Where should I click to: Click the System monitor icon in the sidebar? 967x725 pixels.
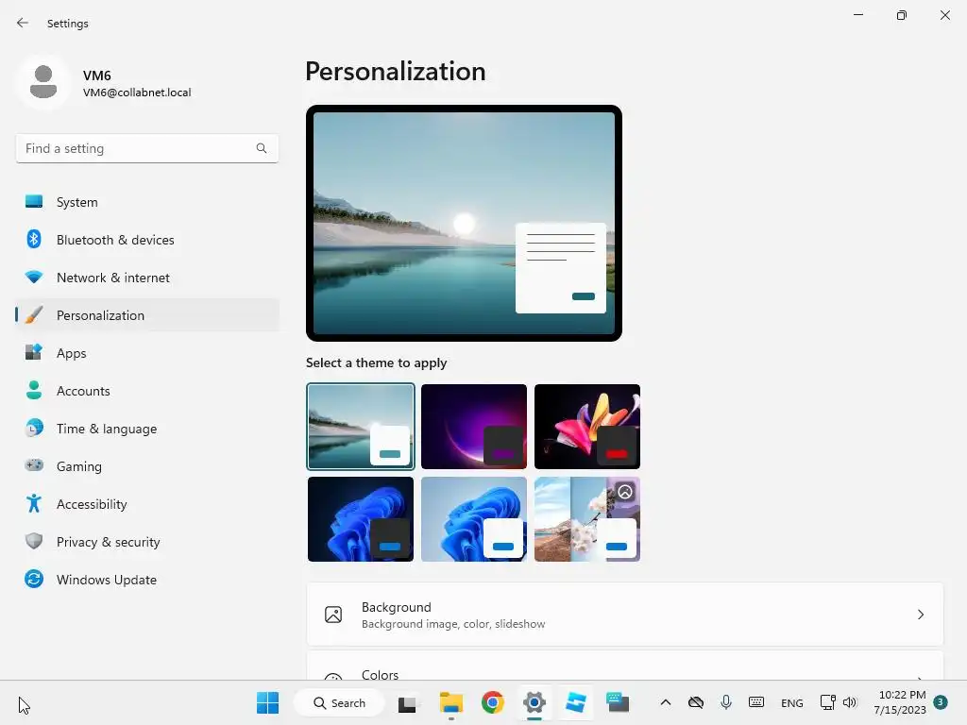pyautogui.click(x=34, y=202)
